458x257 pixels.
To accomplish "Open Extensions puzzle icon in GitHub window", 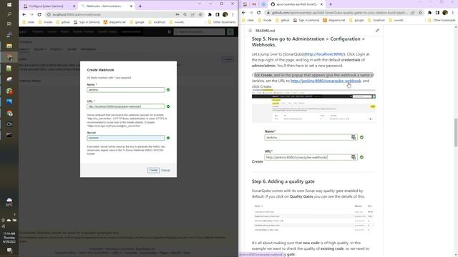I will tap(429, 13).
